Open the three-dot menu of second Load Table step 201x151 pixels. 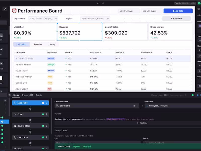[46, 137]
